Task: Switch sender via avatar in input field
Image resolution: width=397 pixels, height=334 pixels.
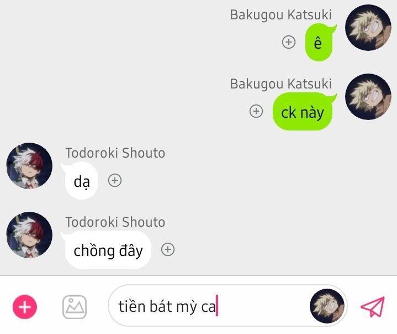Action: pos(327,306)
